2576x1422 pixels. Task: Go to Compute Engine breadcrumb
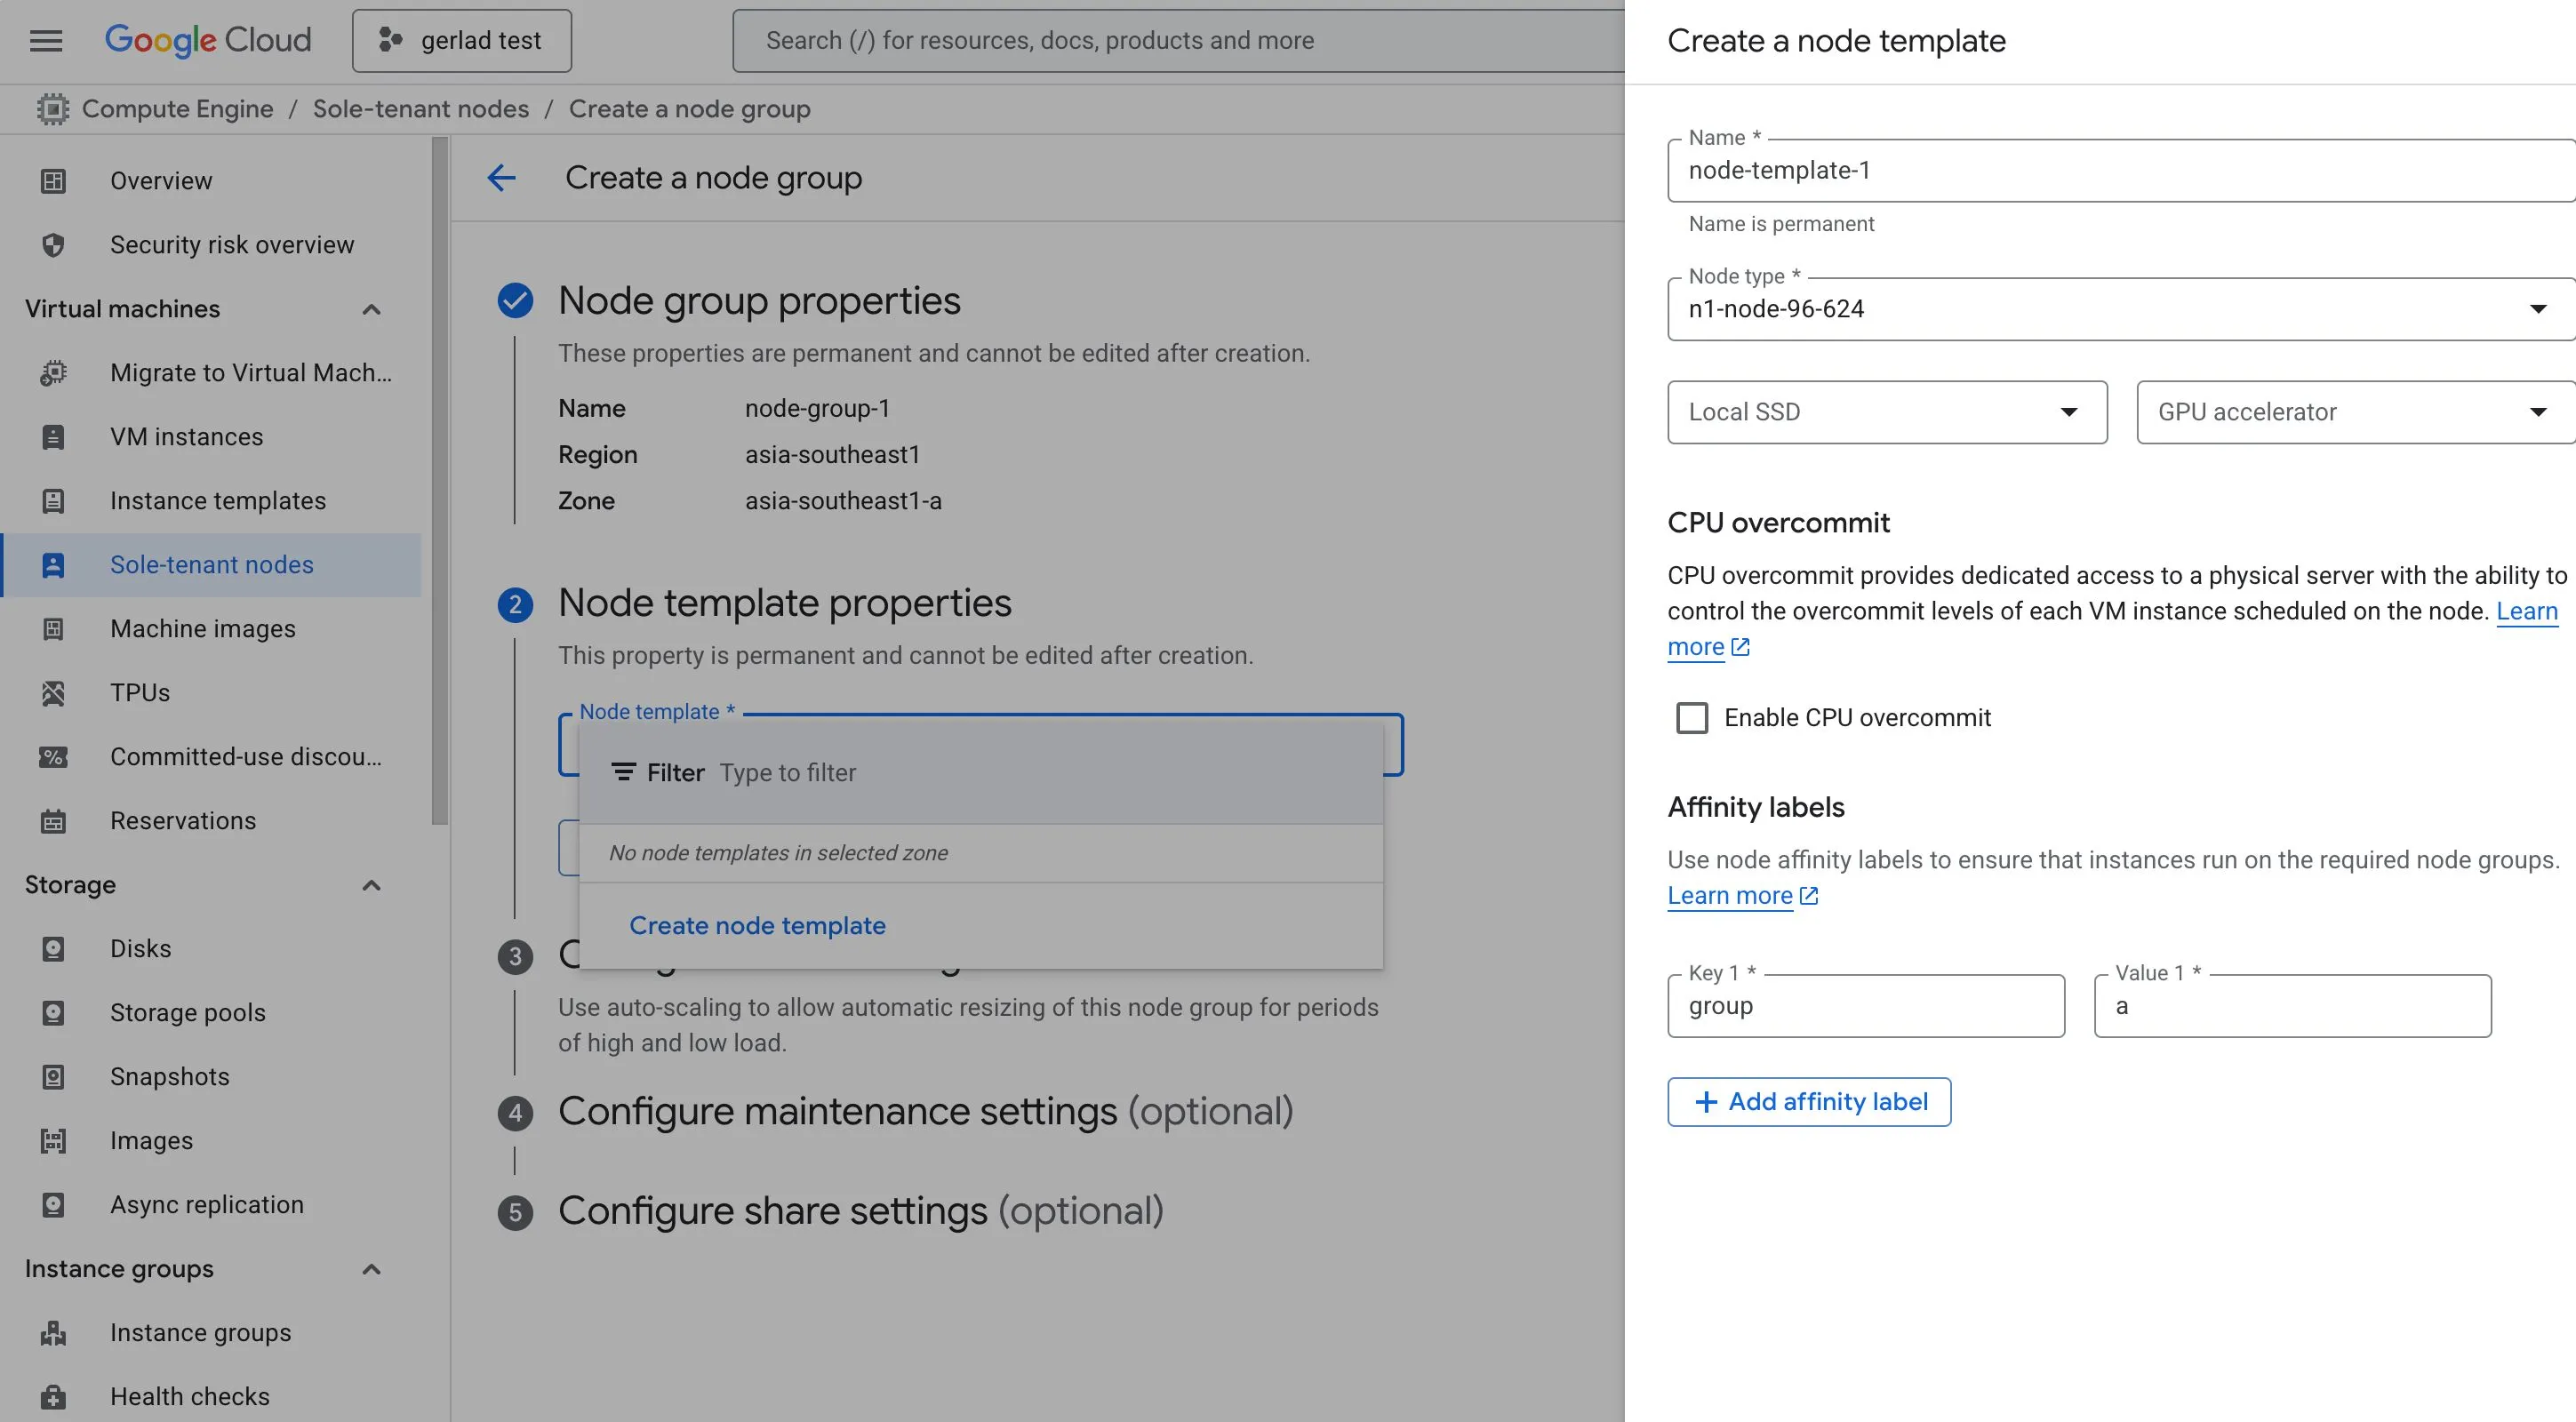coord(177,109)
